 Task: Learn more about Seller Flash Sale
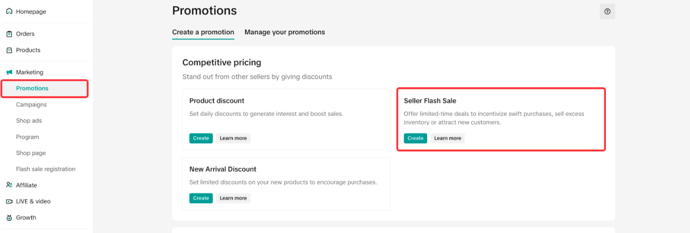point(448,138)
